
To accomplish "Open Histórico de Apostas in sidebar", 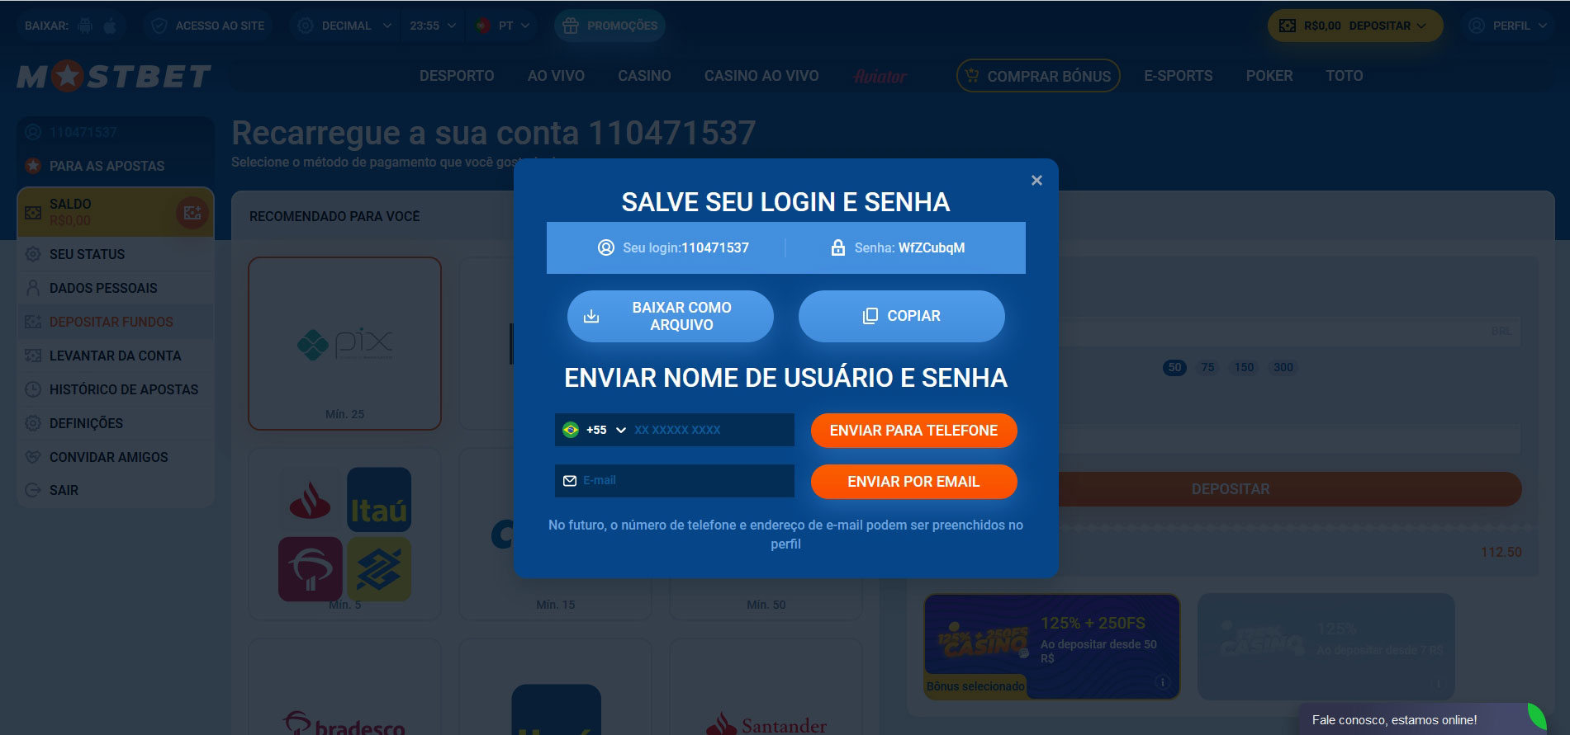I will [x=116, y=389].
